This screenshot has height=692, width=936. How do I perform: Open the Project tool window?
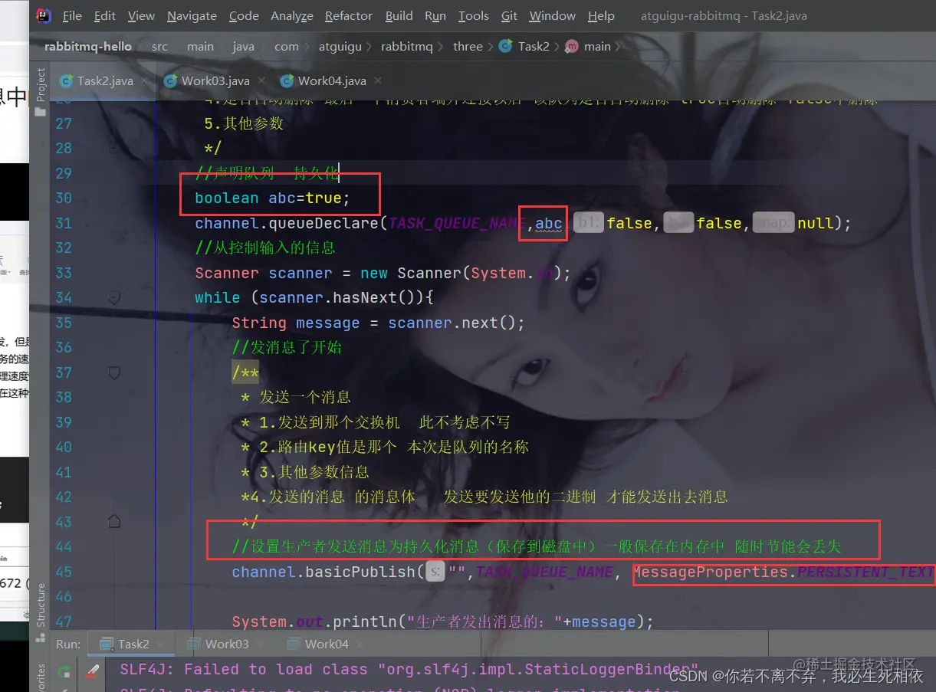tap(40, 84)
